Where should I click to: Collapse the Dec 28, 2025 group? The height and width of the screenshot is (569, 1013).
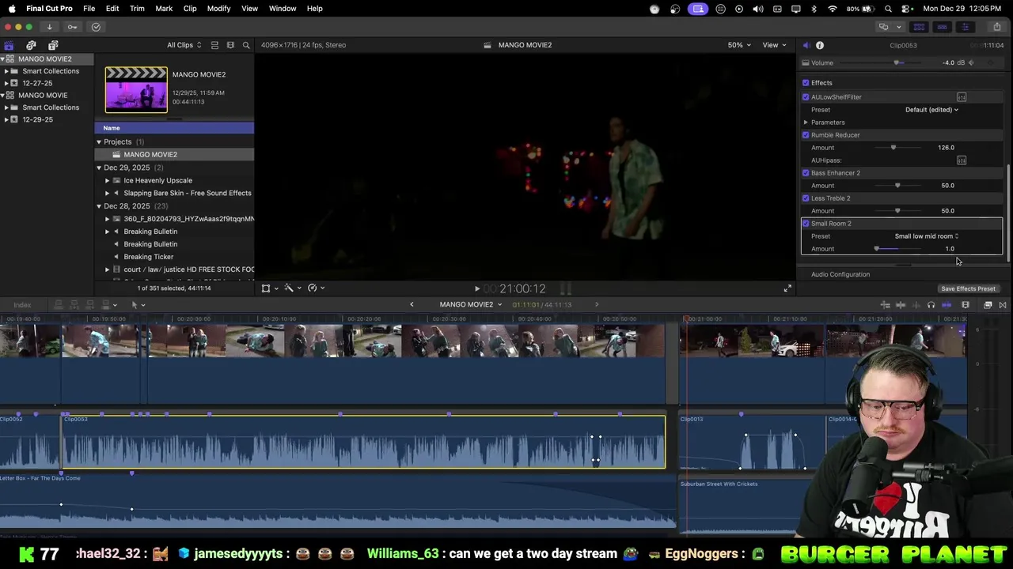pos(99,206)
